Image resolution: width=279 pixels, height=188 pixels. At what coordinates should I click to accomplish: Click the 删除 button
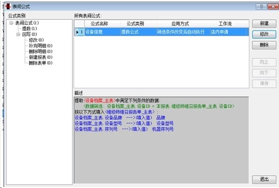[x=264, y=45]
